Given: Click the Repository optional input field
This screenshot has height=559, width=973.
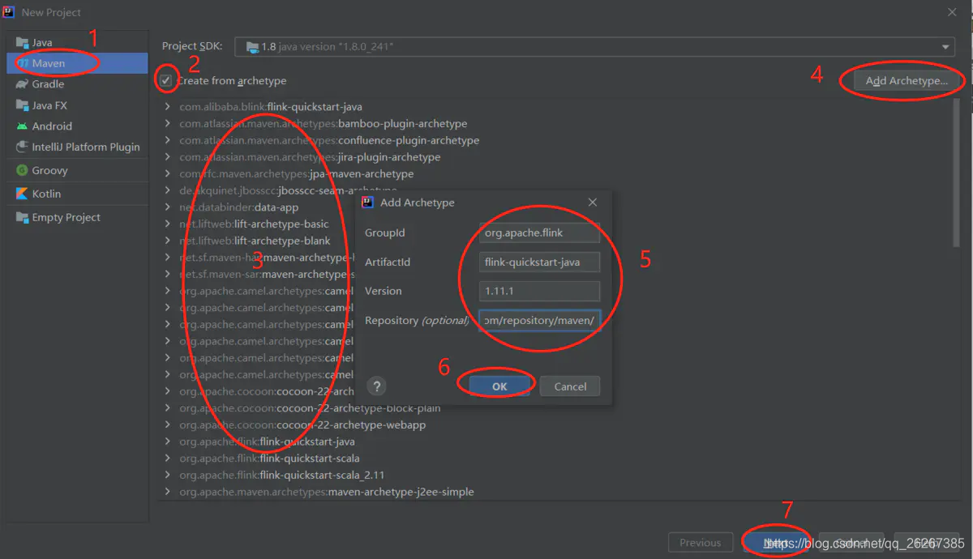Looking at the screenshot, I should pyautogui.click(x=539, y=321).
